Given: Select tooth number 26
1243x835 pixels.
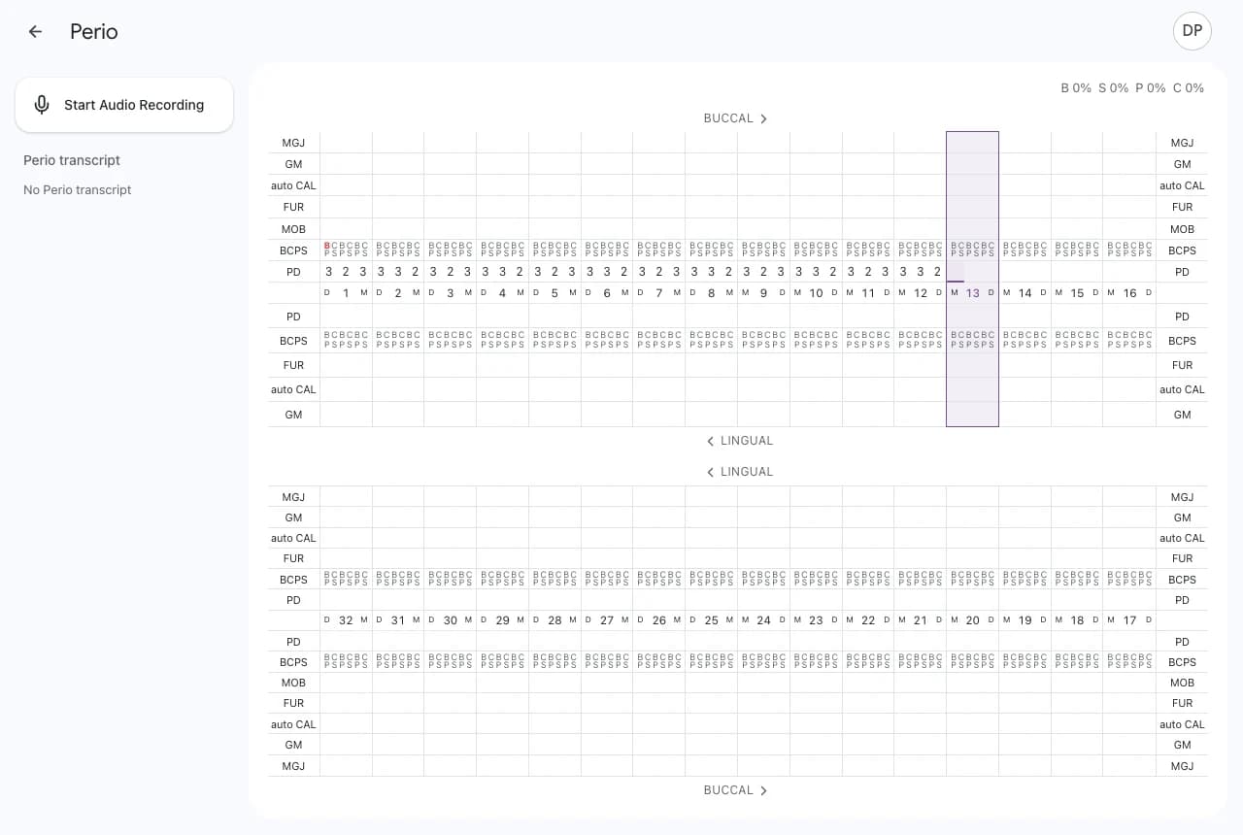Looking at the screenshot, I should pyautogui.click(x=659, y=620).
